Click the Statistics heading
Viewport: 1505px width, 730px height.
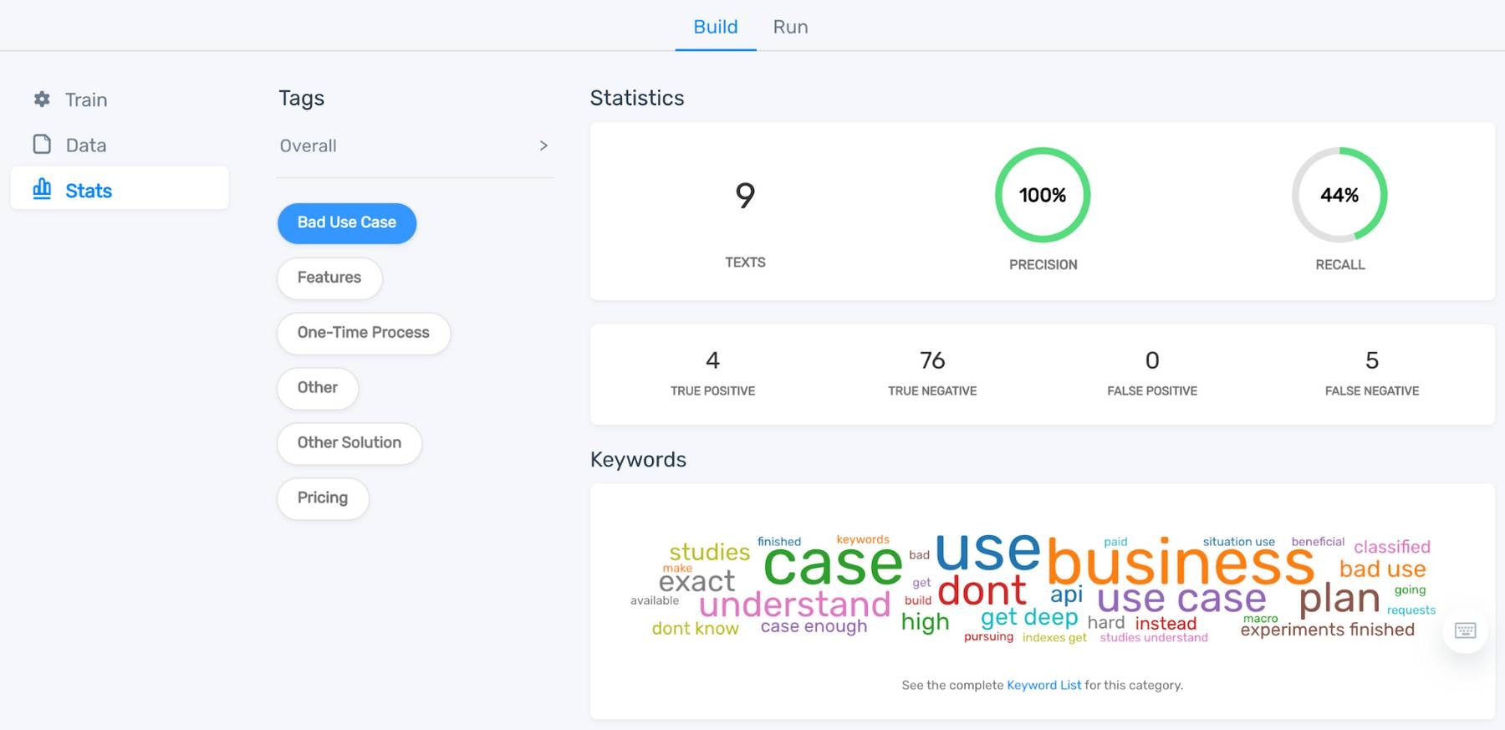point(637,98)
